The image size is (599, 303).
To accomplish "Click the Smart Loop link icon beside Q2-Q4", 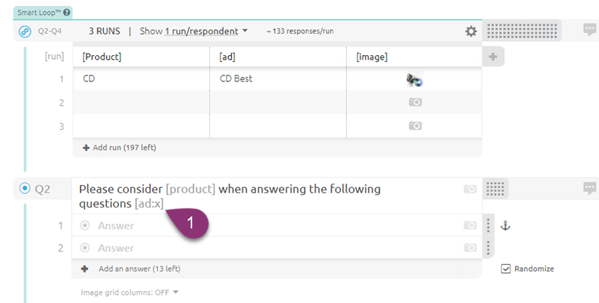I will point(25,31).
